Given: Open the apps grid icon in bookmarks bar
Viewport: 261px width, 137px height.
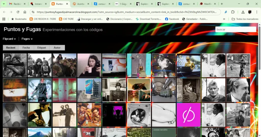Looking at the screenshot, I should pyautogui.click(x=4, y=19).
